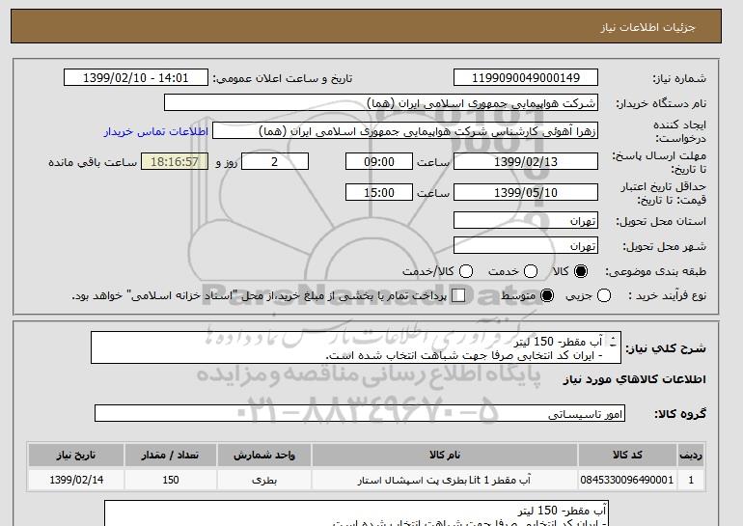Click the description box scroll stepper arrows
Screen dimensions: 743x526
point(613,342)
